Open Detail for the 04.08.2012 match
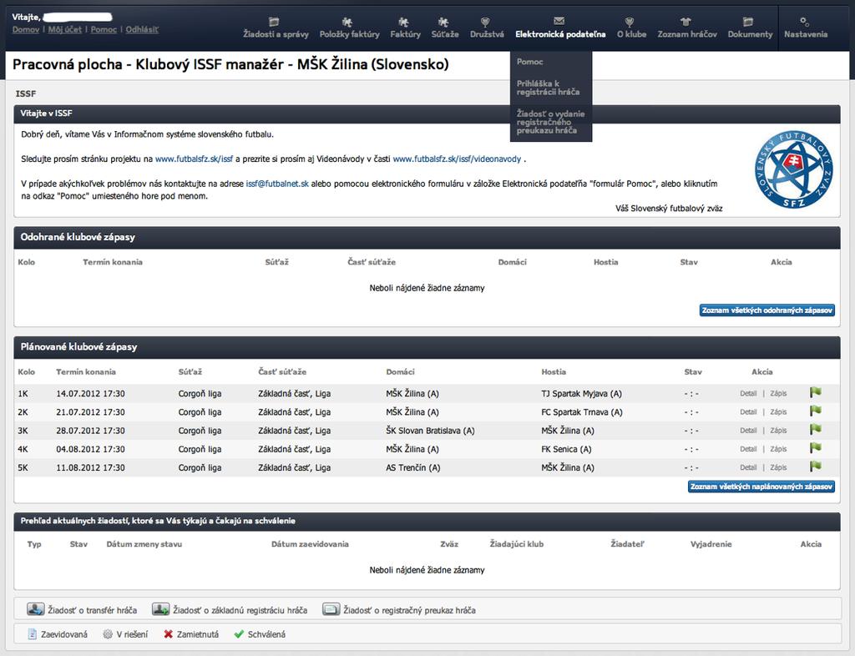 coord(748,449)
